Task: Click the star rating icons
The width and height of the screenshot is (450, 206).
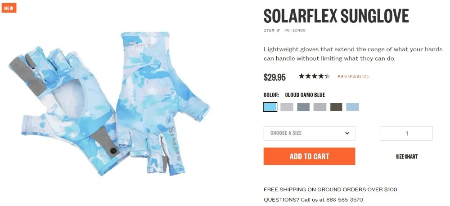Action: point(314,76)
